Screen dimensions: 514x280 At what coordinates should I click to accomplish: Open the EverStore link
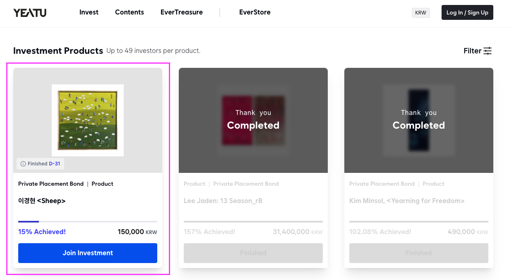(x=255, y=12)
